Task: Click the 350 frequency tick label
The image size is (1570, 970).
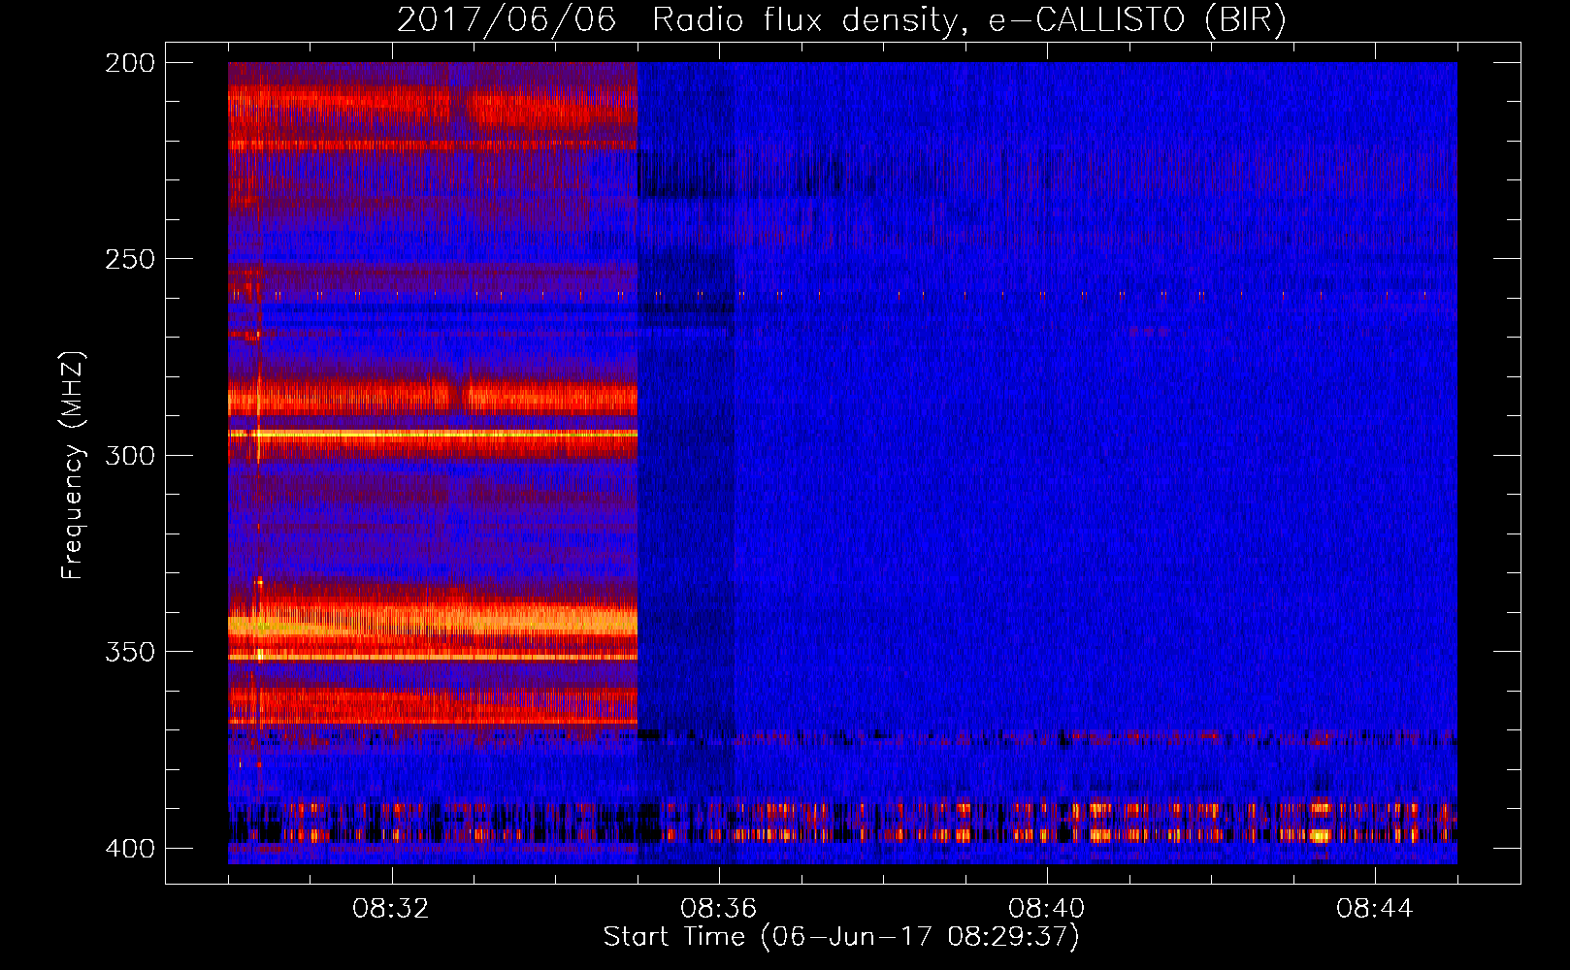Action: click(x=129, y=652)
